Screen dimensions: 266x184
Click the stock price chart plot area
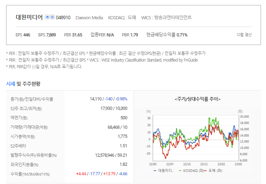point(196,138)
